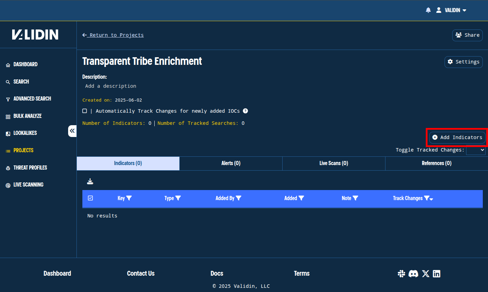Click the Discord icon in footer
Screen dimensions: 488x292
[x=413, y=274]
